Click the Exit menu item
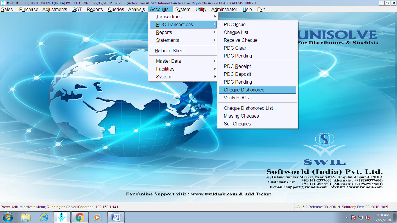Image resolution: width=397 pixels, height=223 pixels. pyautogui.click(x=261, y=9)
